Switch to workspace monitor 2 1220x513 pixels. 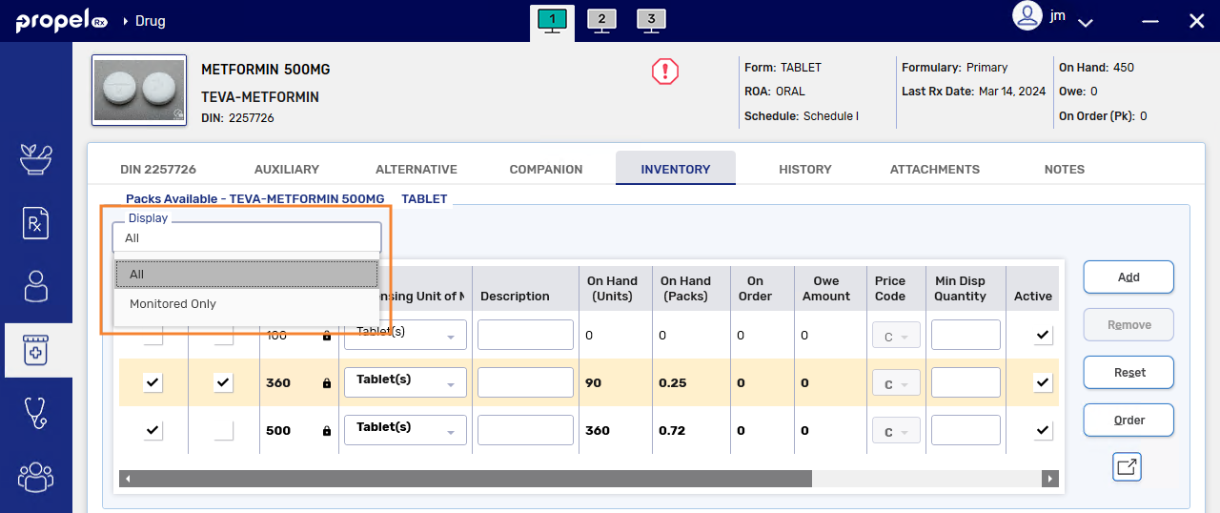pyautogui.click(x=601, y=21)
